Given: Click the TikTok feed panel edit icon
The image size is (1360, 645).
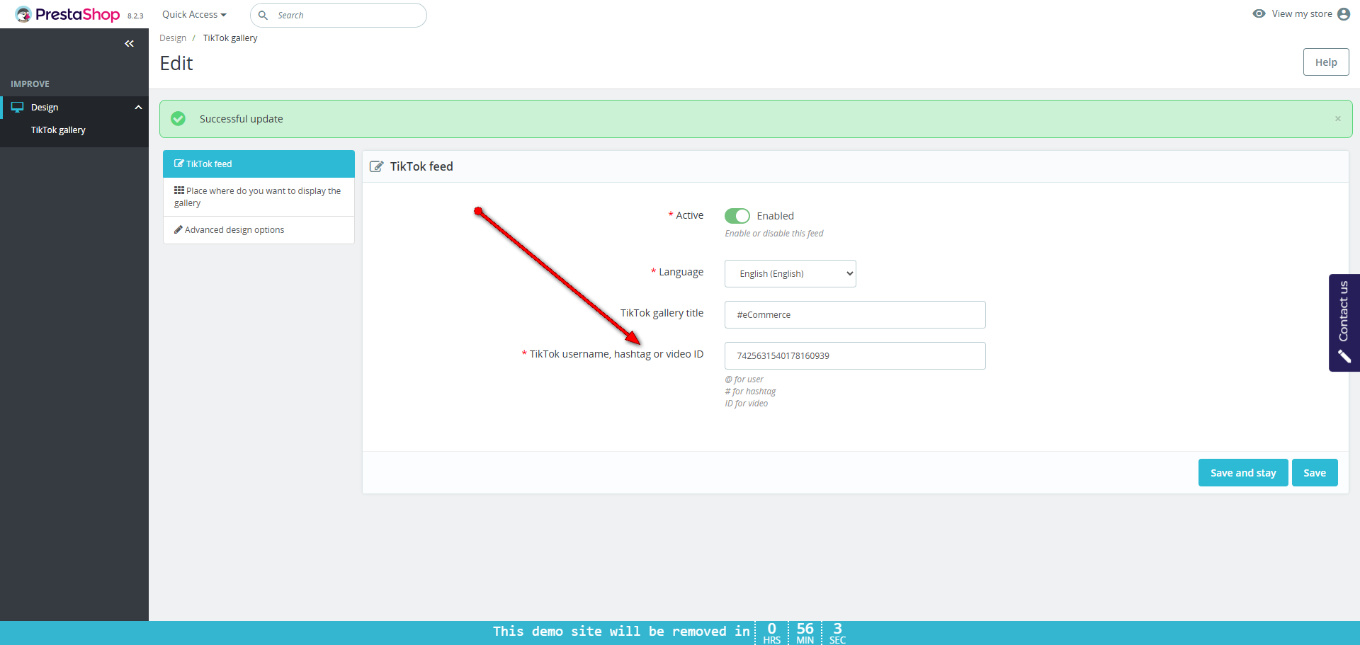Looking at the screenshot, I should tap(377, 166).
